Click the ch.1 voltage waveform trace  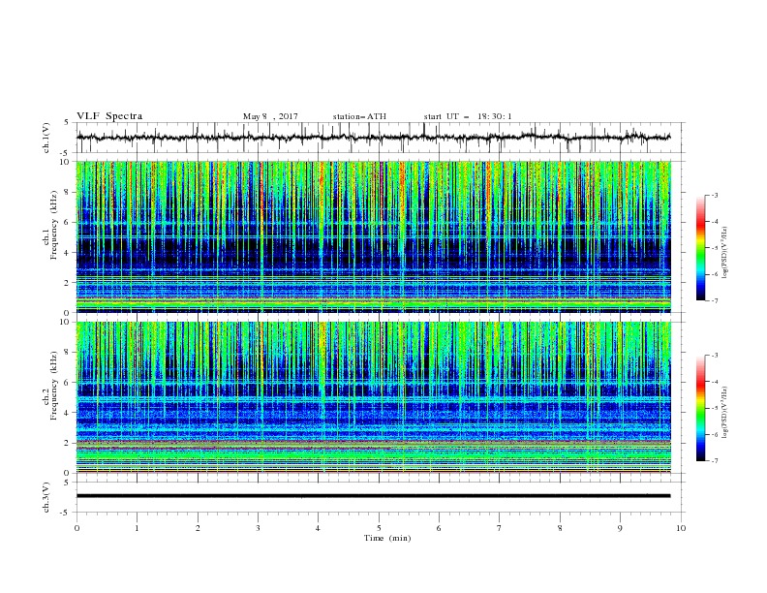373,138
